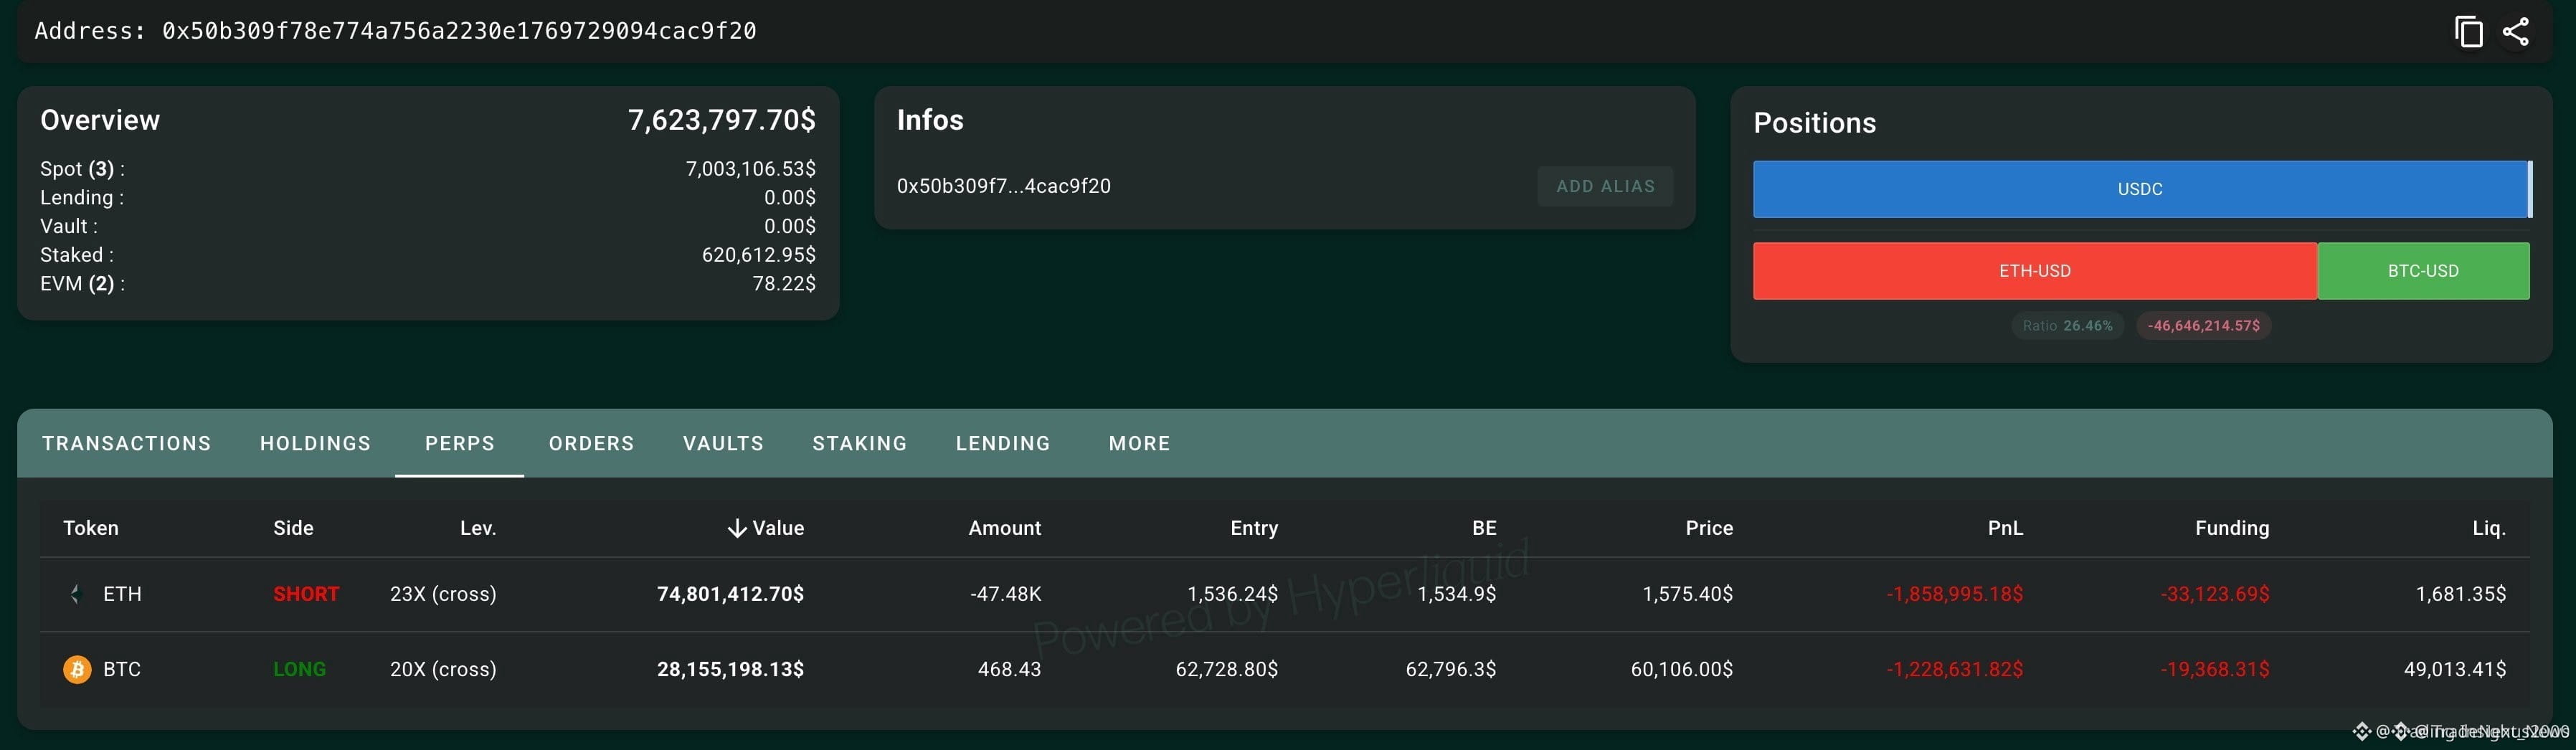Click the BTC token name
2576x750 pixels.
click(x=122, y=669)
